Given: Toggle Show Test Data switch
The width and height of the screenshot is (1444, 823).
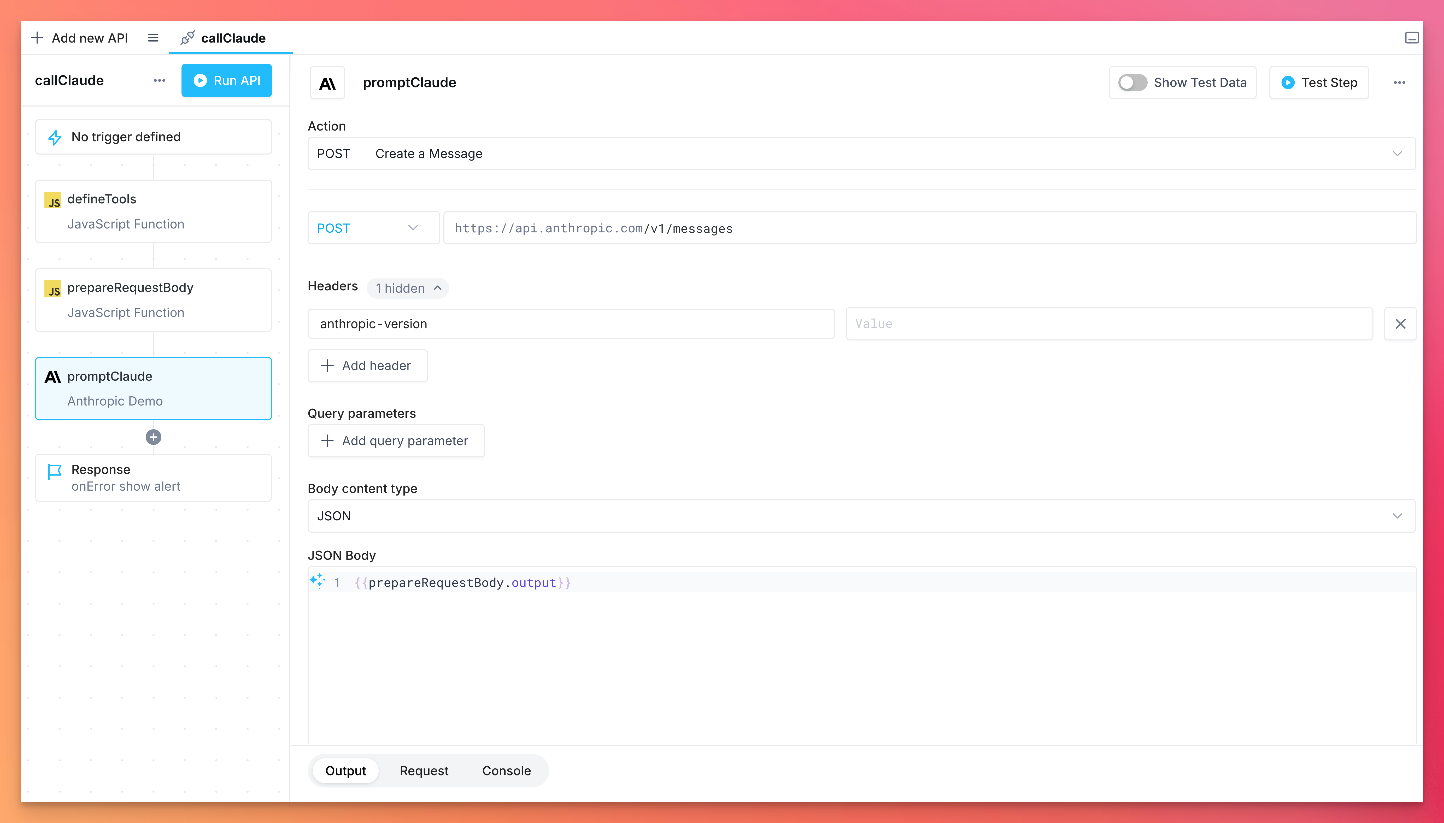Looking at the screenshot, I should pyautogui.click(x=1132, y=83).
